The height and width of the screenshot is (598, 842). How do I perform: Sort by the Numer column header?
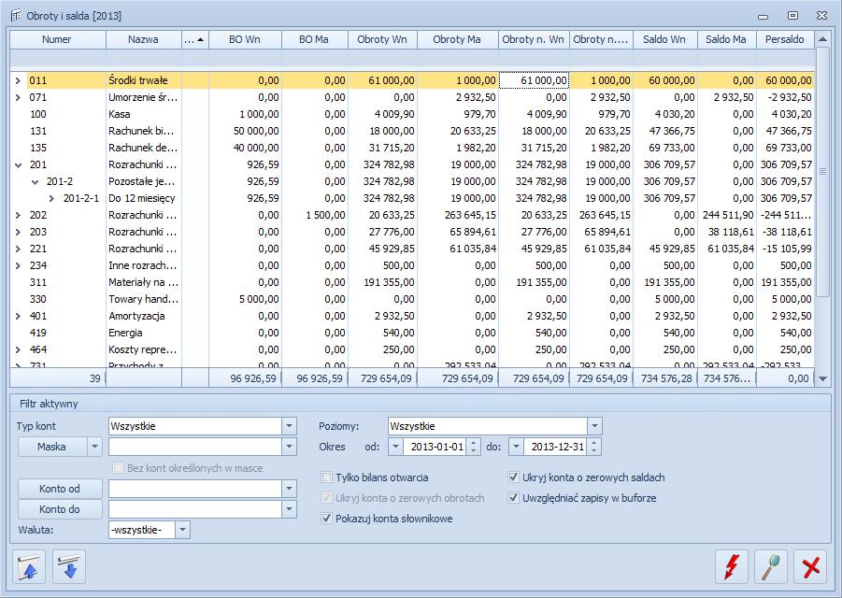pyautogui.click(x=57, y=39)
